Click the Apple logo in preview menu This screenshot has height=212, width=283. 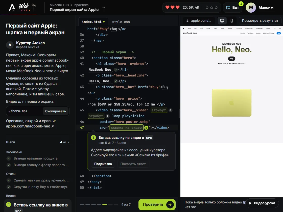tap(183, 29)
